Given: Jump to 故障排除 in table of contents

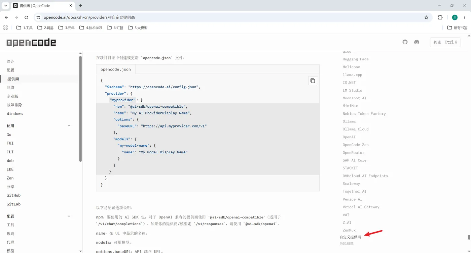Looking at the screenshot, I should coord(347,244).
